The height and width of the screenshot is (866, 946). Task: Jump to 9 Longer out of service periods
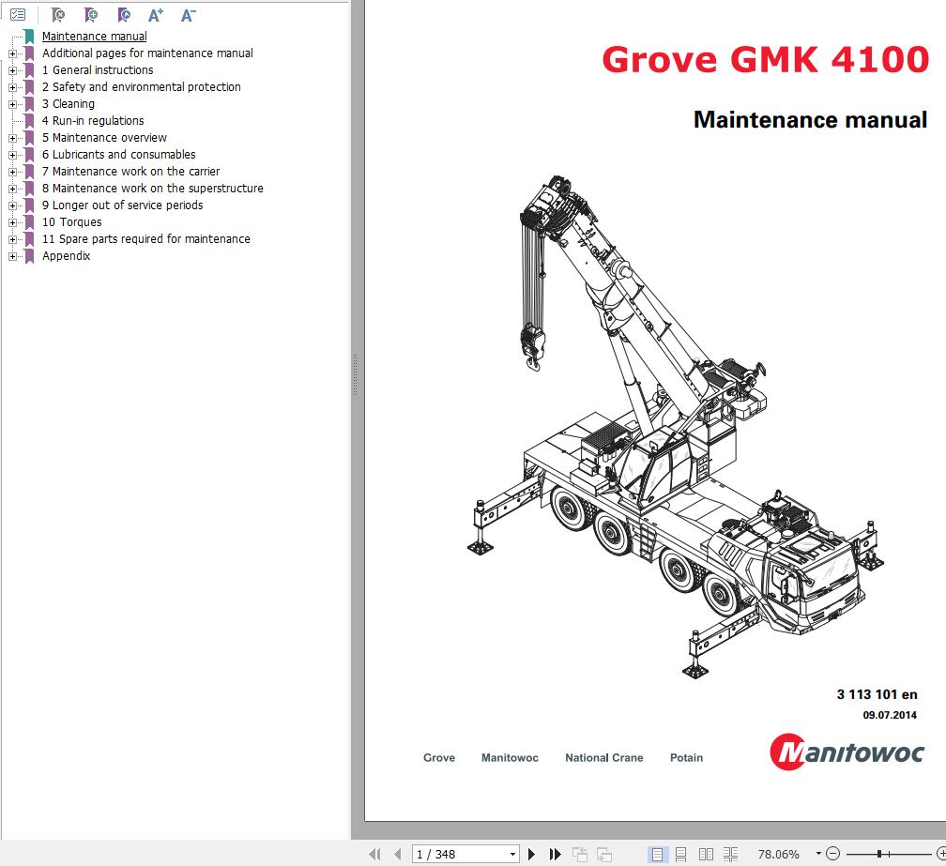[x=122, y=205]
